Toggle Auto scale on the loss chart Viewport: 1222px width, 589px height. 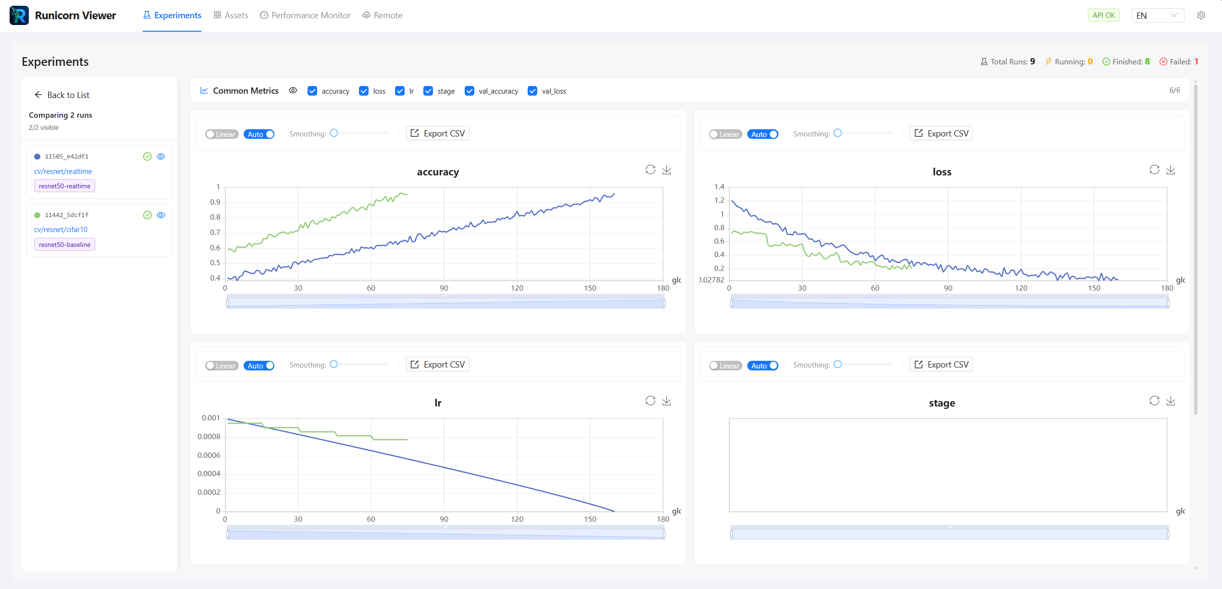pos(763,134)
